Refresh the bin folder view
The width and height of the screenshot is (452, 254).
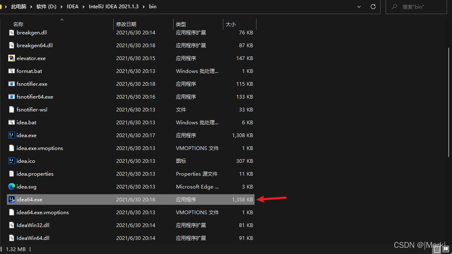click(x=373, y=7)
